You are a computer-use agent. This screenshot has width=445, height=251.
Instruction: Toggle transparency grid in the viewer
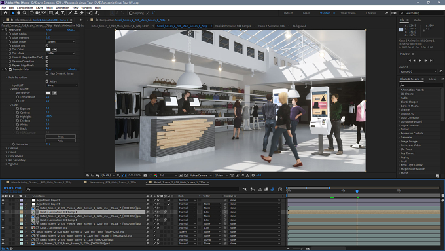pos(186,176)
